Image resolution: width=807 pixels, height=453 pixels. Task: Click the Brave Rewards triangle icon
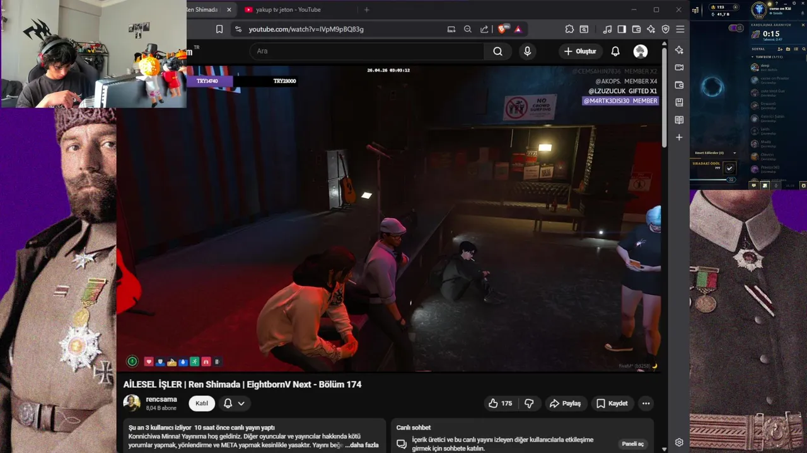[518, 29]
